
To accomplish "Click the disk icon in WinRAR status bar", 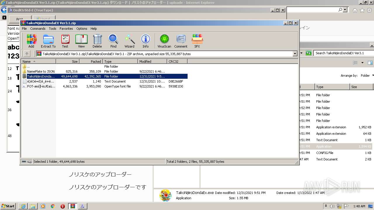I will pos(24,162).
